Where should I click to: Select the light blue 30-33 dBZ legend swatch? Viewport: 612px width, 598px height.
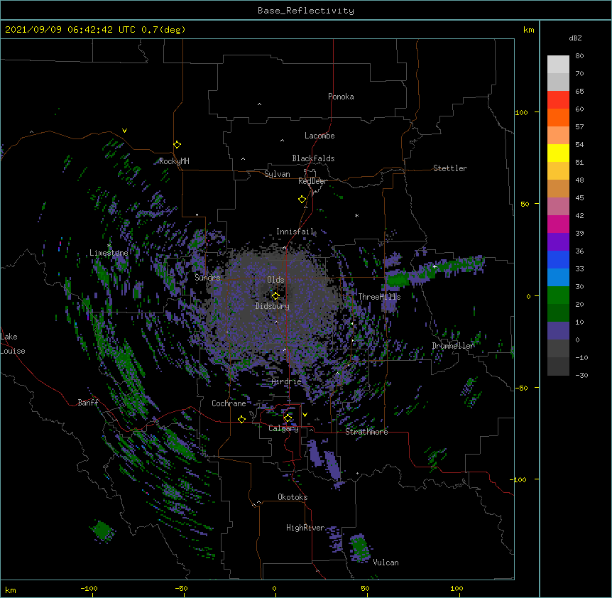pos(558,278)
